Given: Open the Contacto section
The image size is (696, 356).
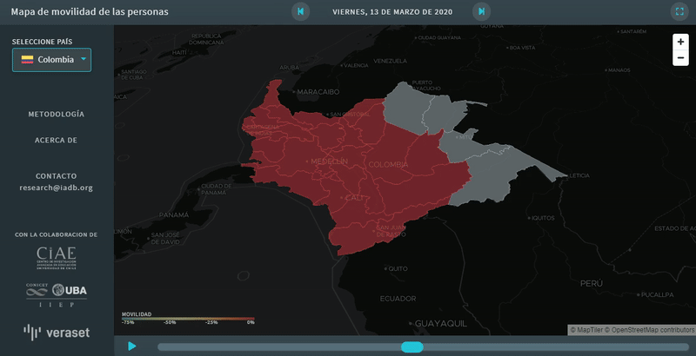Looking at the screenshot, I should [57, 175].
